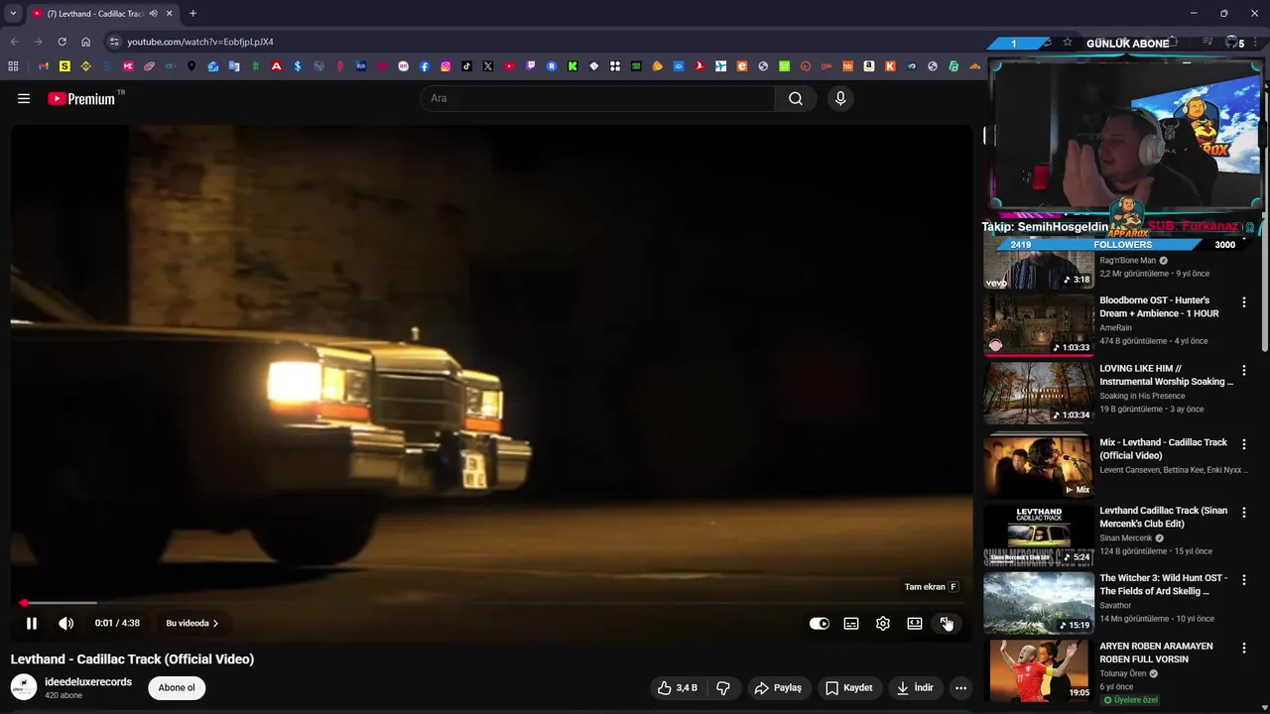The width and height of the screenshot is (1270, 714).
Task: Seek along the video progress bar
Action: point(491,603)
